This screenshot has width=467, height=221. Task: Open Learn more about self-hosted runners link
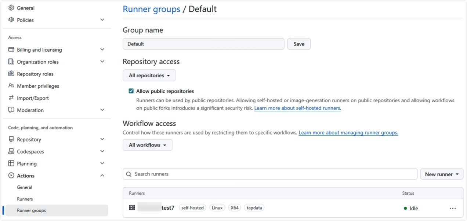pyautogui.click(x=297, y=108)
